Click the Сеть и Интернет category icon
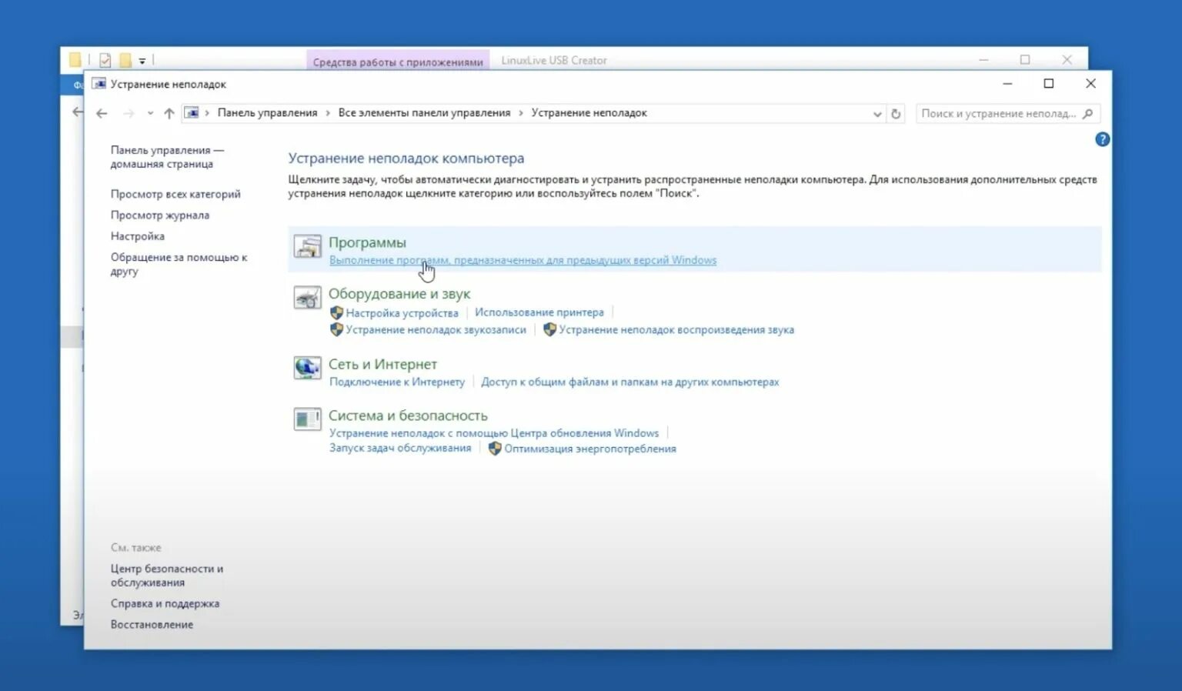Screen dimensions: 1182x691 (307, 368)
